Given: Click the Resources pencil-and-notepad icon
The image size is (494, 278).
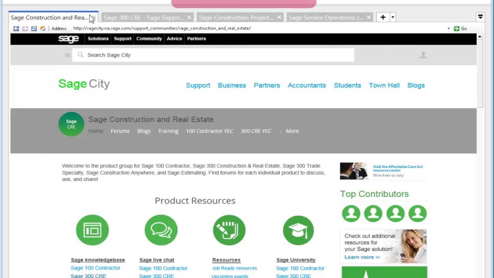Looking at the screenshot, I should (x=229, y=230).
